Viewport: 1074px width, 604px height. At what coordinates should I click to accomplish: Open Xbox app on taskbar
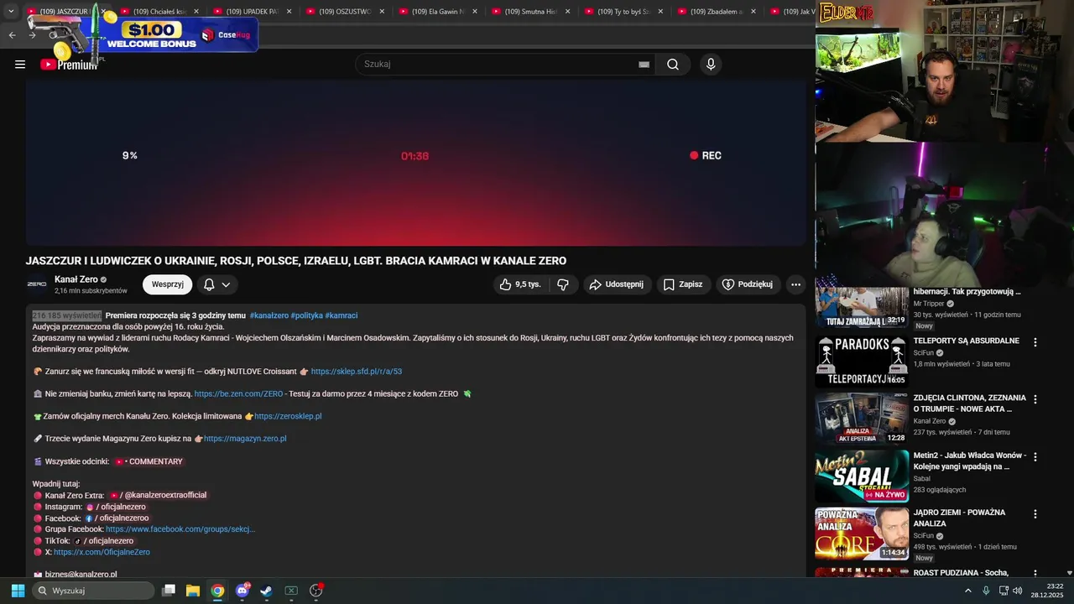pyautogui.click(x=291, y=591)
